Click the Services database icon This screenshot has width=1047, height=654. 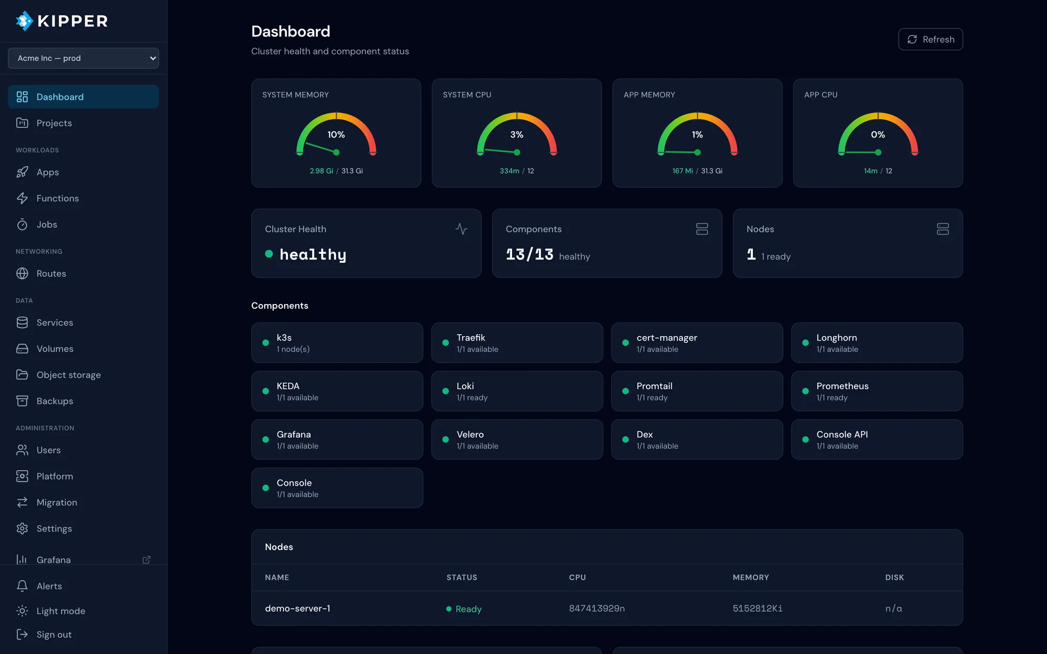pyautogui.click(x=22, y=323)
